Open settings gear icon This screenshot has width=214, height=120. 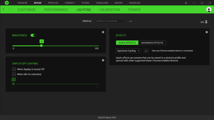tap(186, 3)
